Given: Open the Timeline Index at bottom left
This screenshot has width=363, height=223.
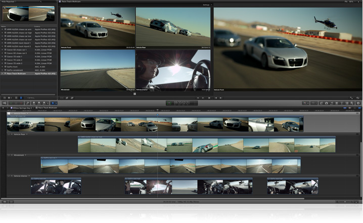Looking at the screenshot, I should click(5, 202).
